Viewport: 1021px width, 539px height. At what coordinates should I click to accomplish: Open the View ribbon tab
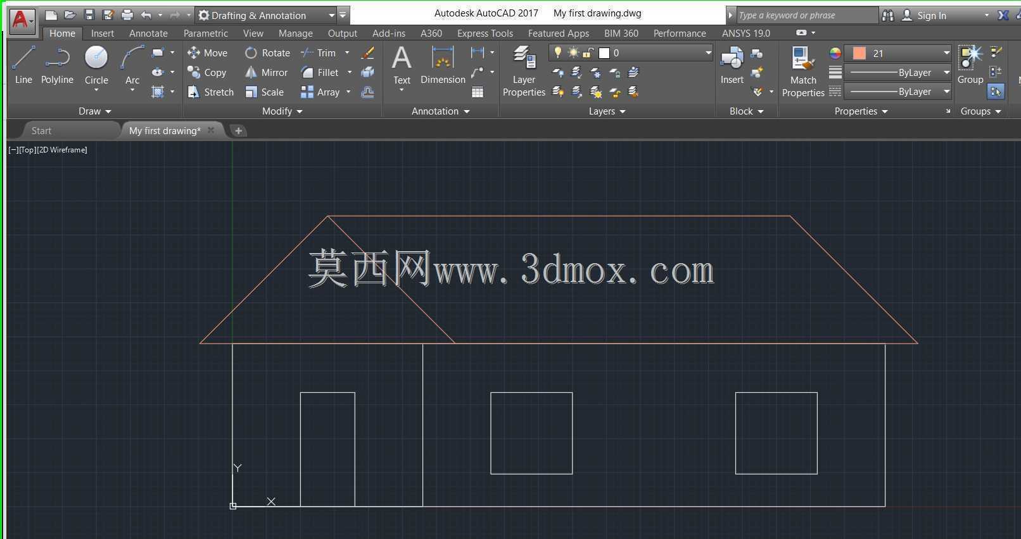click(x=253, y=34)
